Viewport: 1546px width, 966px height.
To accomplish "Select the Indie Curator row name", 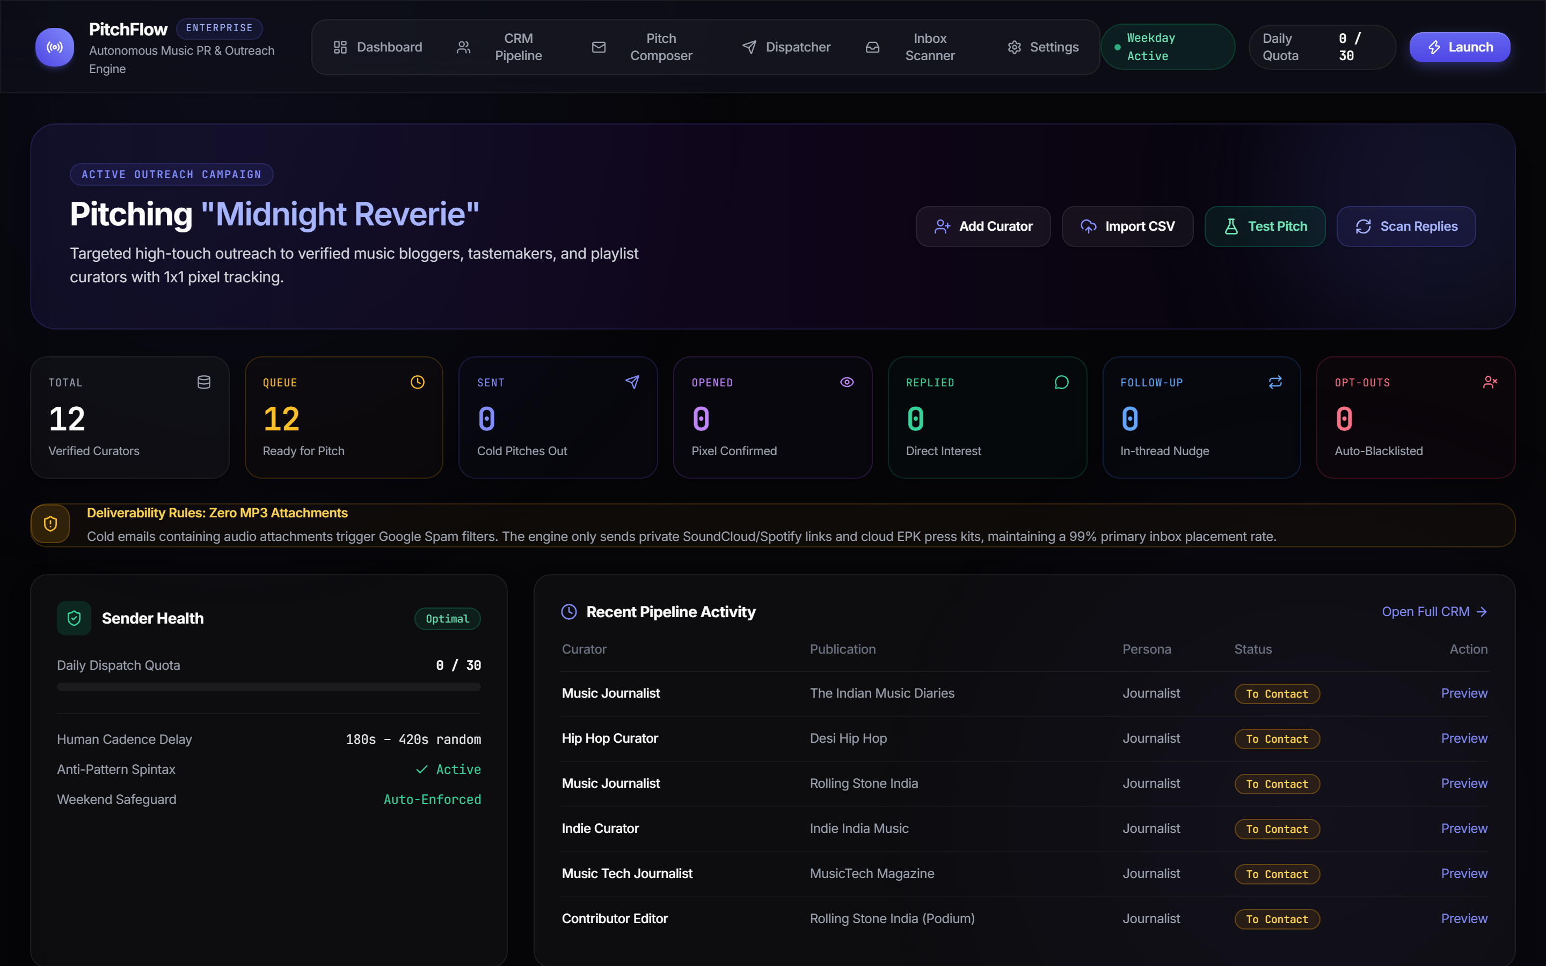I will 600,828.
